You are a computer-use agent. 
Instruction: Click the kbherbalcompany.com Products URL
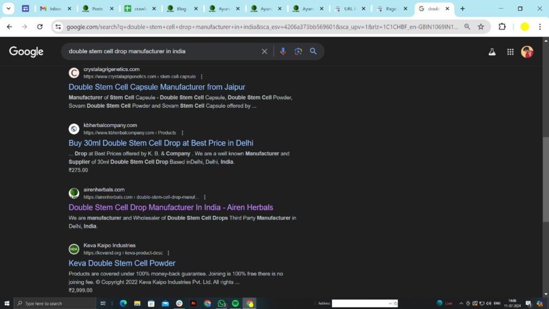(x=130, y=133)
